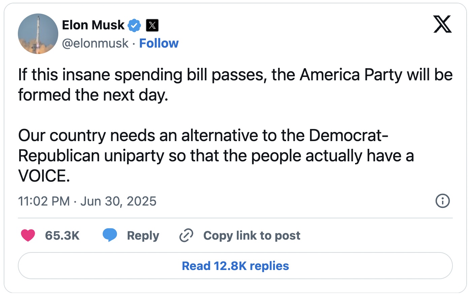Click the X logo in the top corner

click(x=442, y=24)
